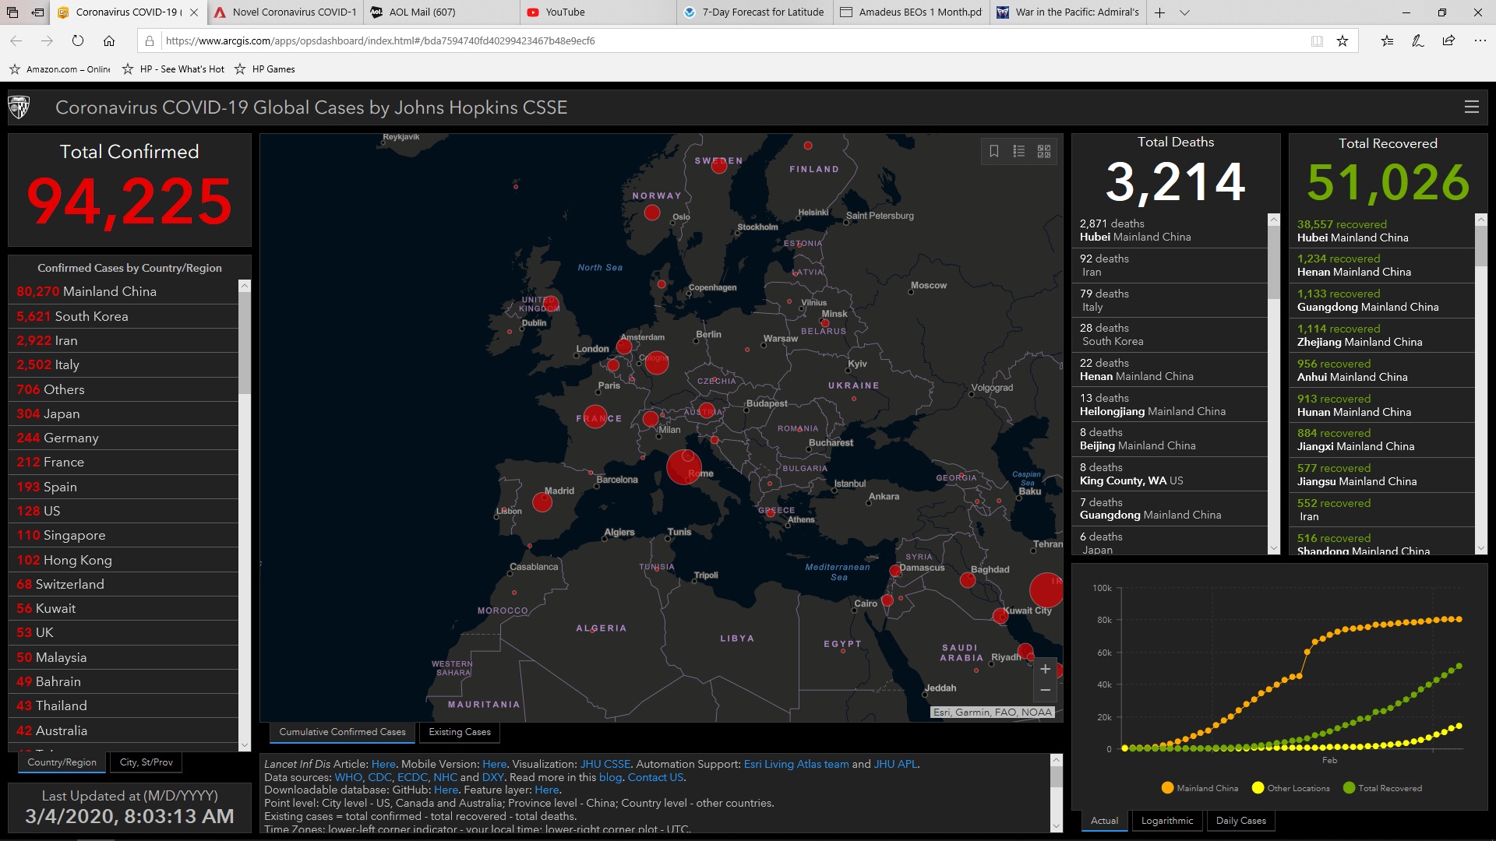
Task: Show tab previews dropdown chevron
Action: click(x=1184, y=12)
